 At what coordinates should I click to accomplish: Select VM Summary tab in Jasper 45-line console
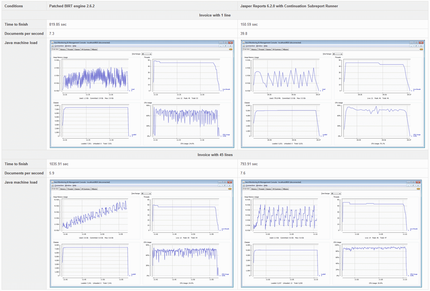point(277,189)
